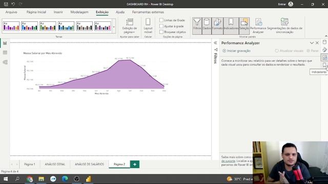Click Atualizar visuais

pos(289,51)
